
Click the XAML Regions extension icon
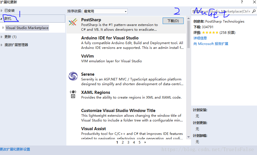point(73,94)
